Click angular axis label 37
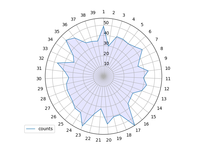Image resolution: width=202 pixels, height=151 pixels. pyautogui.click(x=73, y=19)
